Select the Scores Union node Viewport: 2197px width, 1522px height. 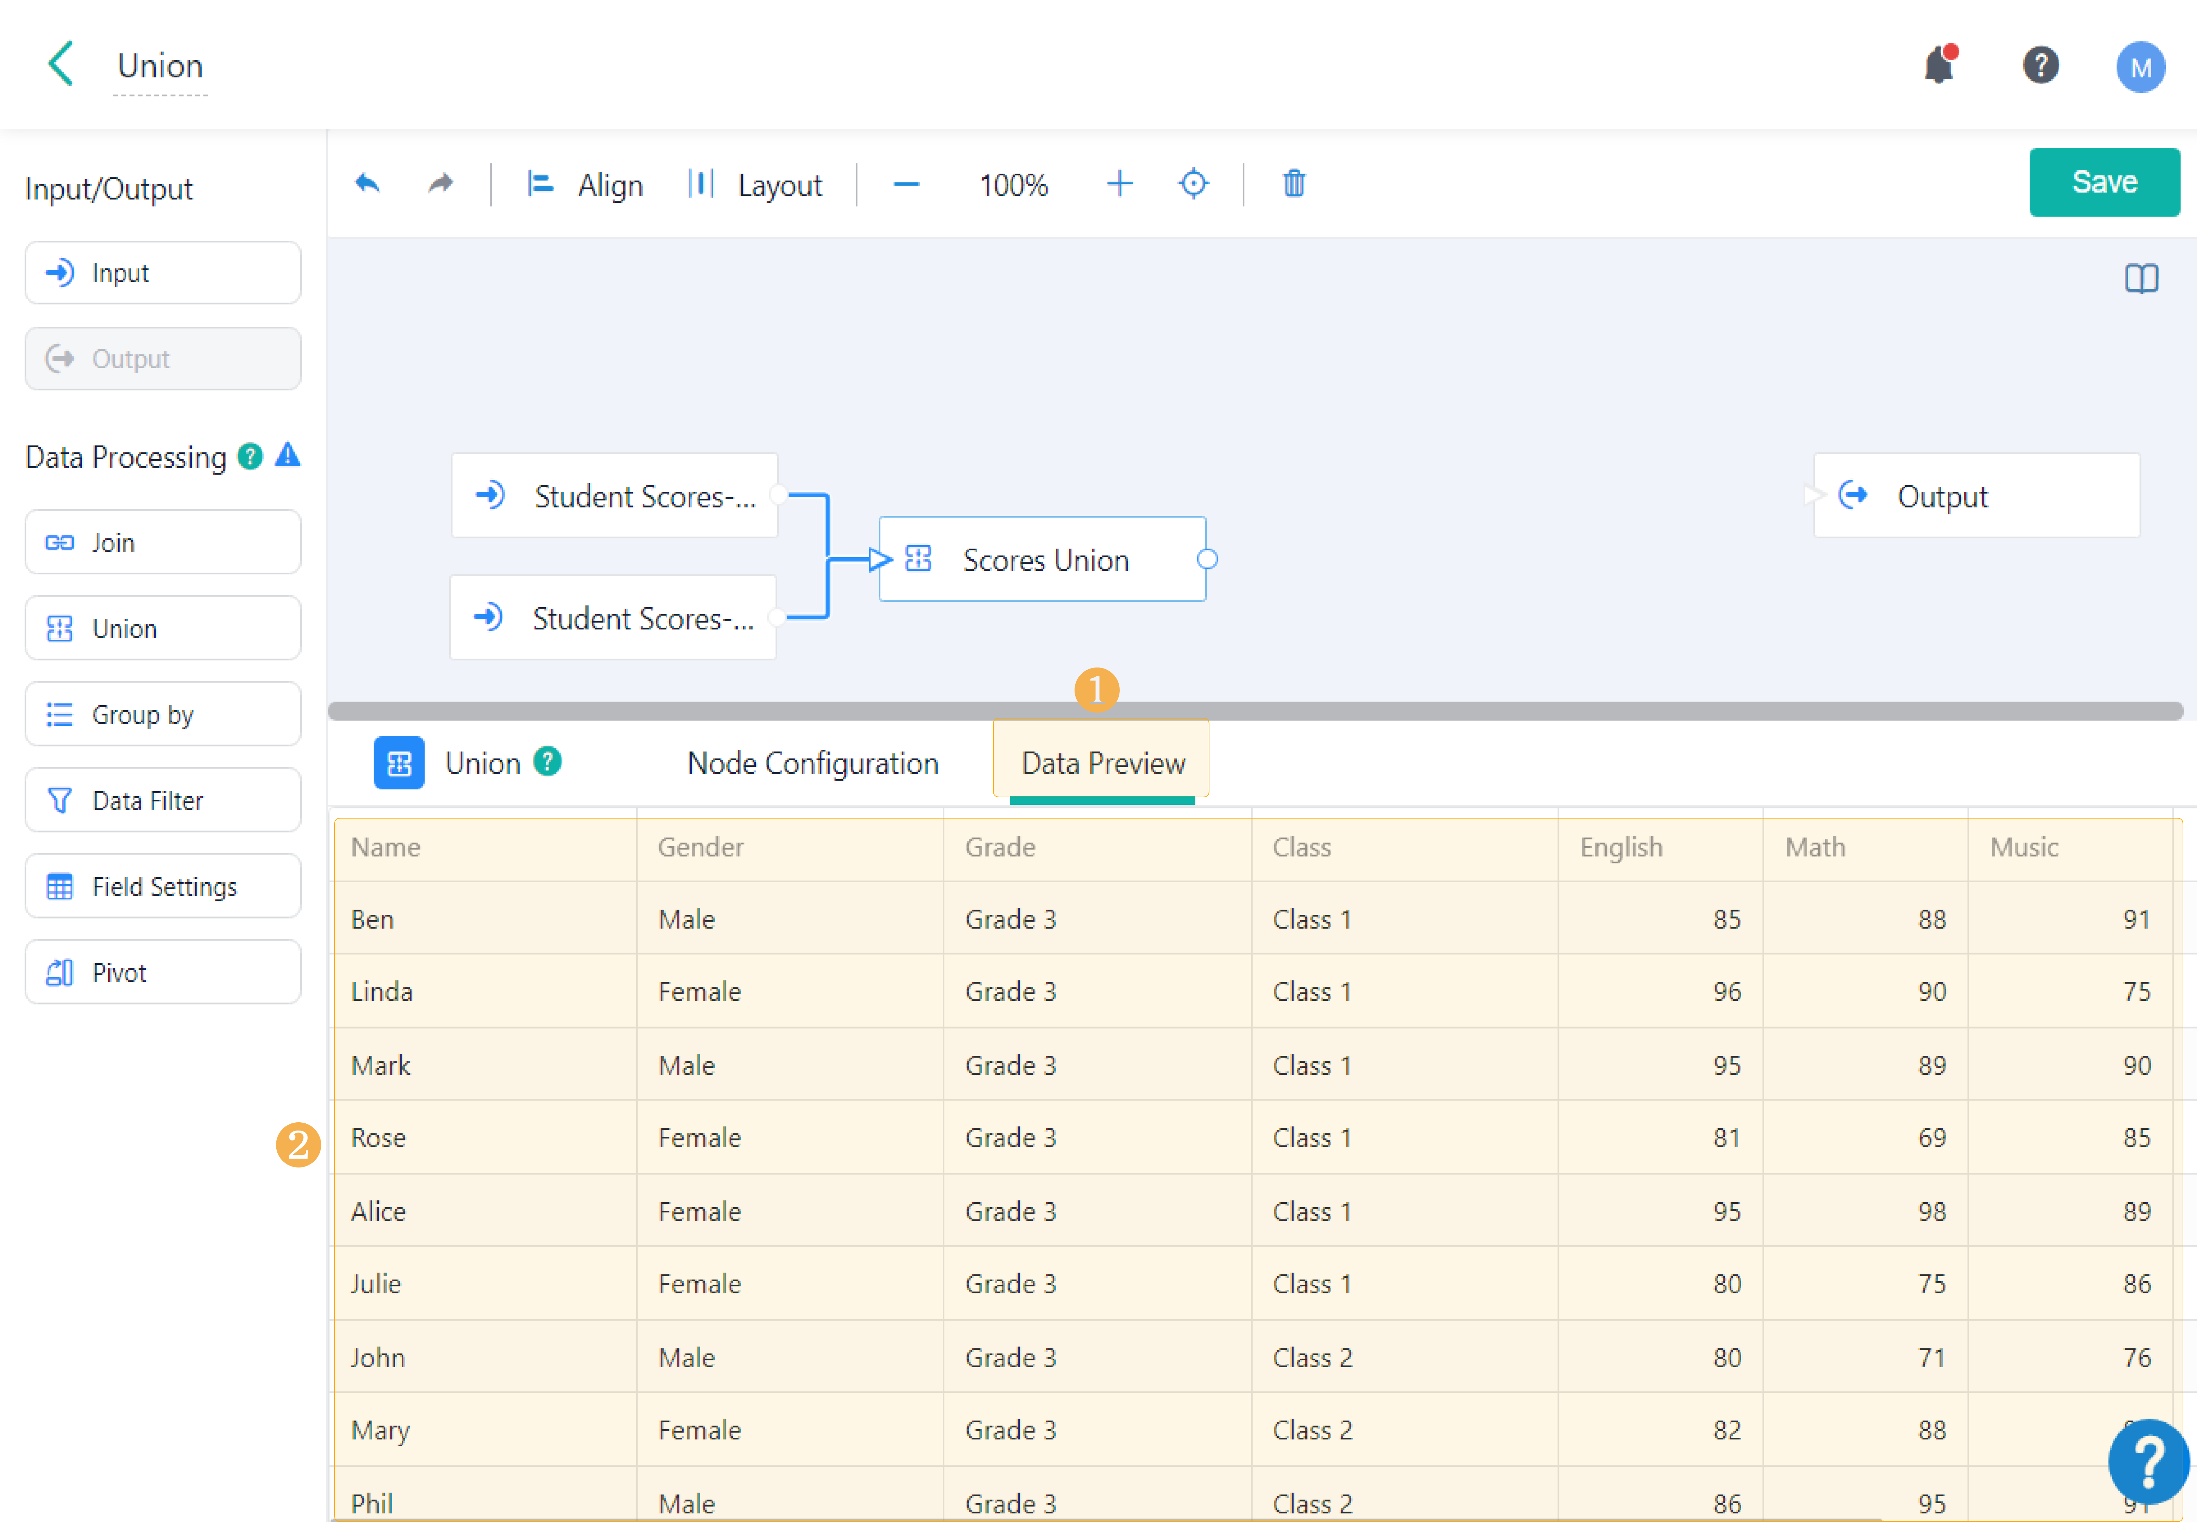tap(1042, 559)
